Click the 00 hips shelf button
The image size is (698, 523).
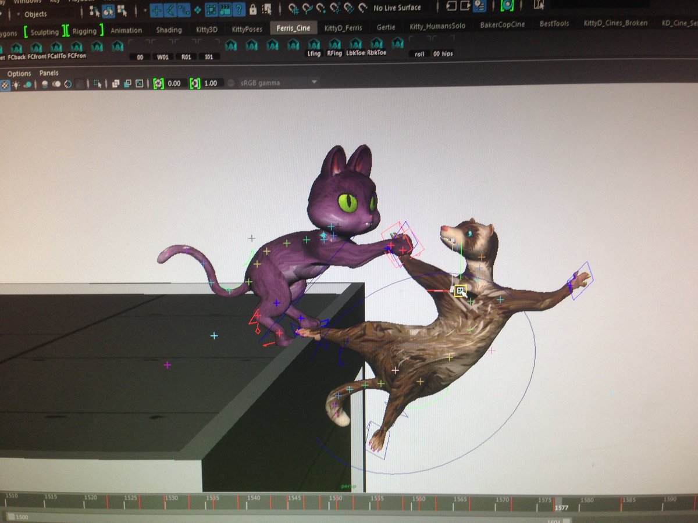(443, 53)
